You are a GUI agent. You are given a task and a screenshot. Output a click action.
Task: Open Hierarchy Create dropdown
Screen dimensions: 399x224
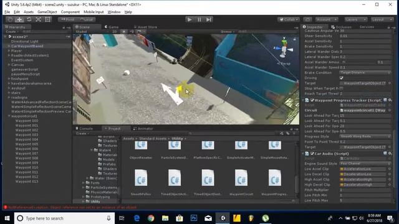tap(12, 32)
